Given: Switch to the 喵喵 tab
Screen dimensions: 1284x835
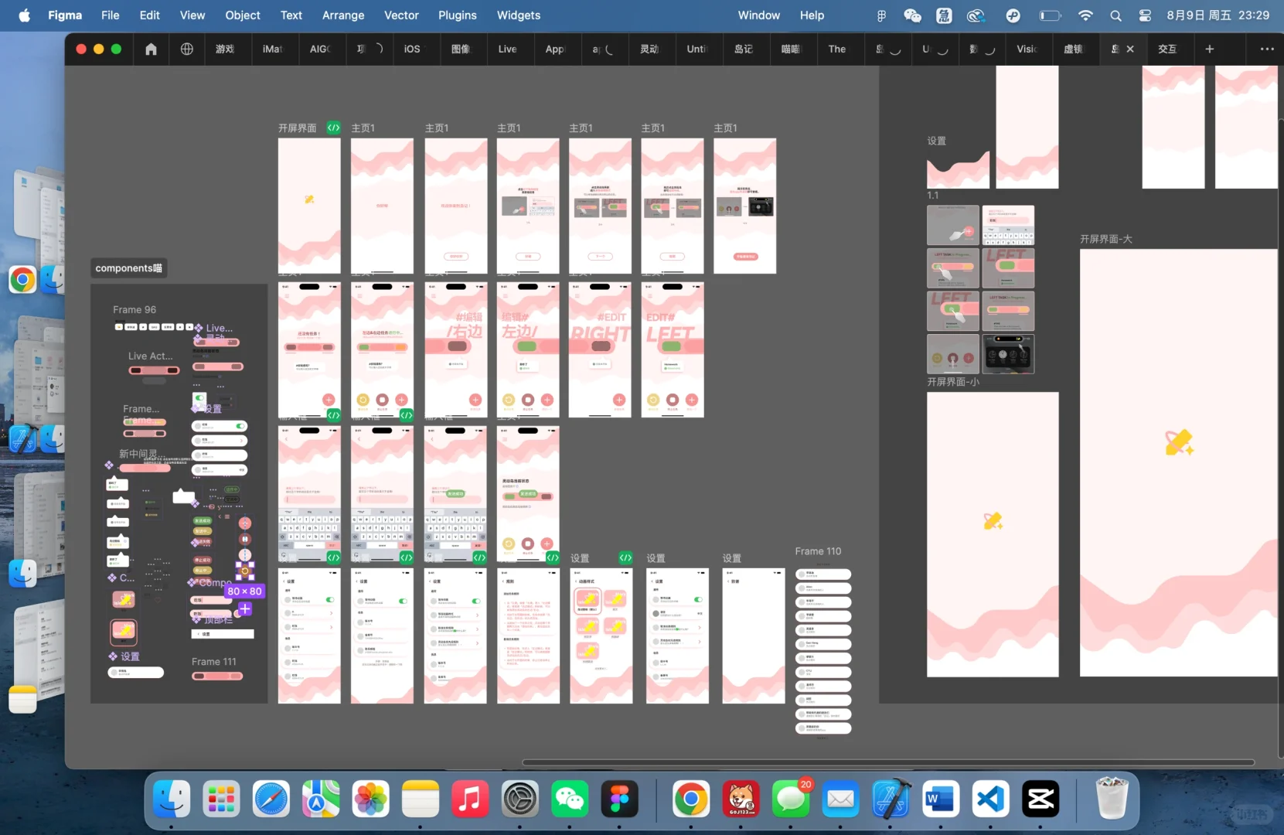Looking at the screenshot, I should [790, 49].
